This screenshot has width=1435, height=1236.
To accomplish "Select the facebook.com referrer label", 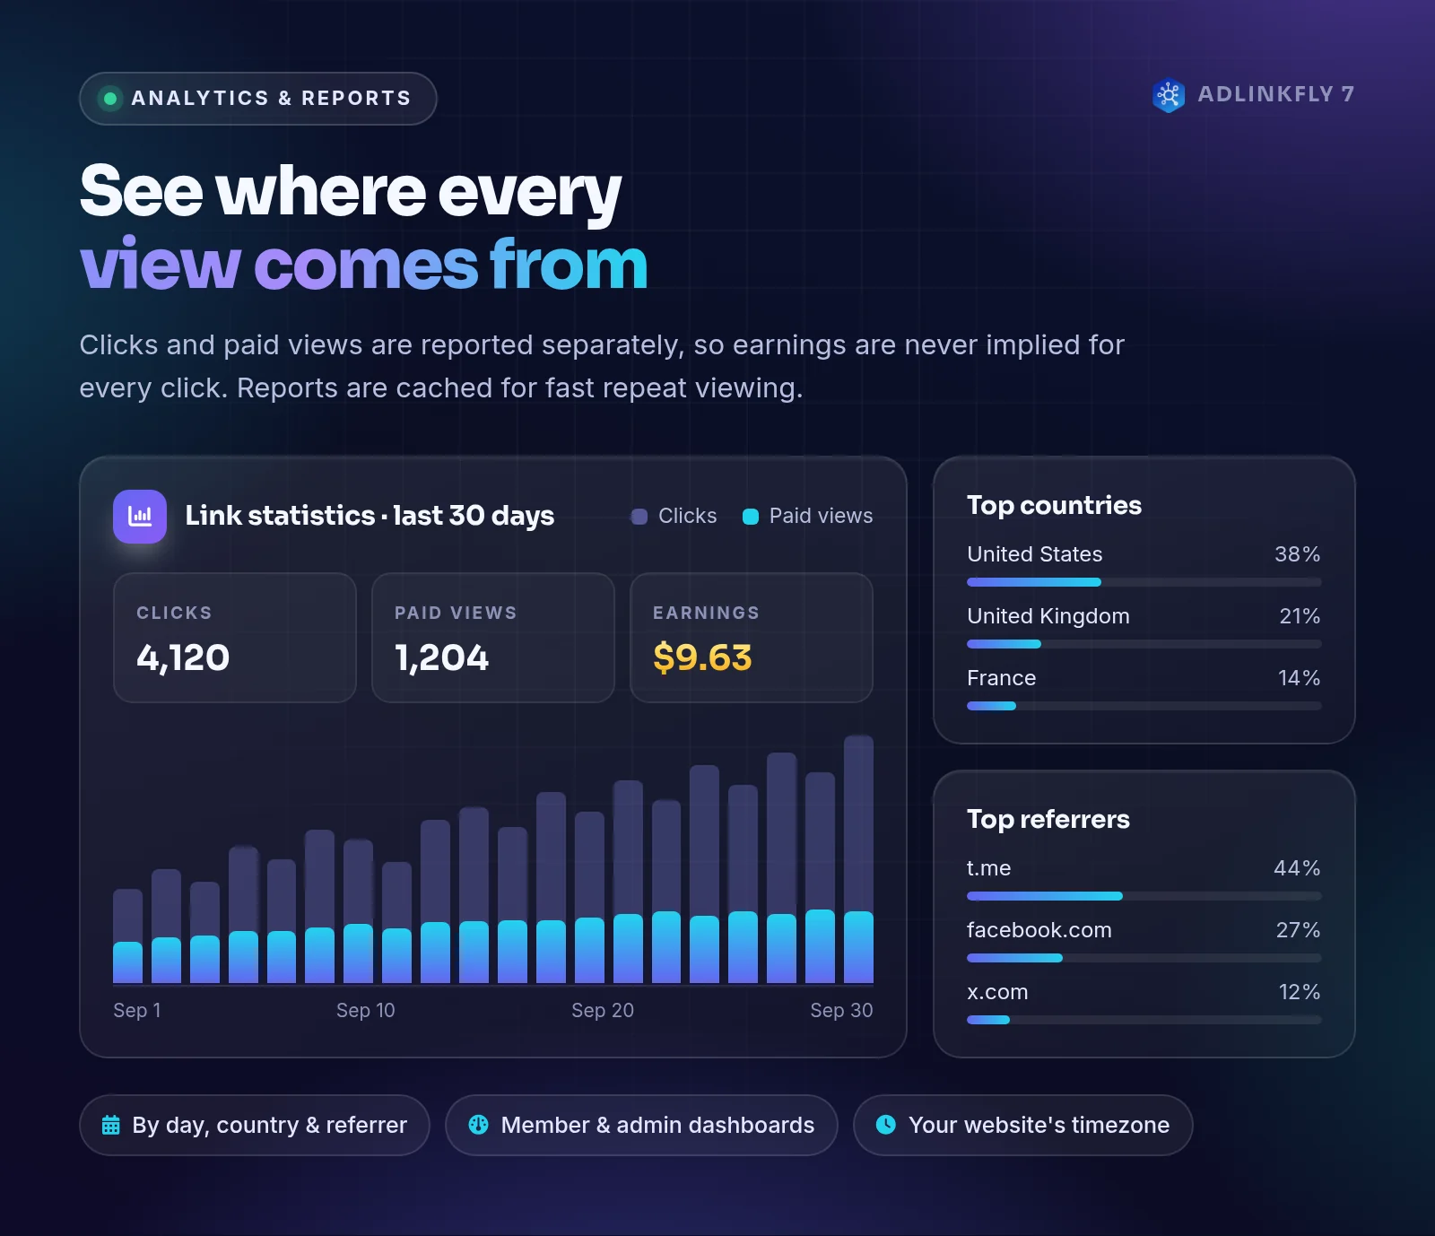I will (x=1039, y=930).
